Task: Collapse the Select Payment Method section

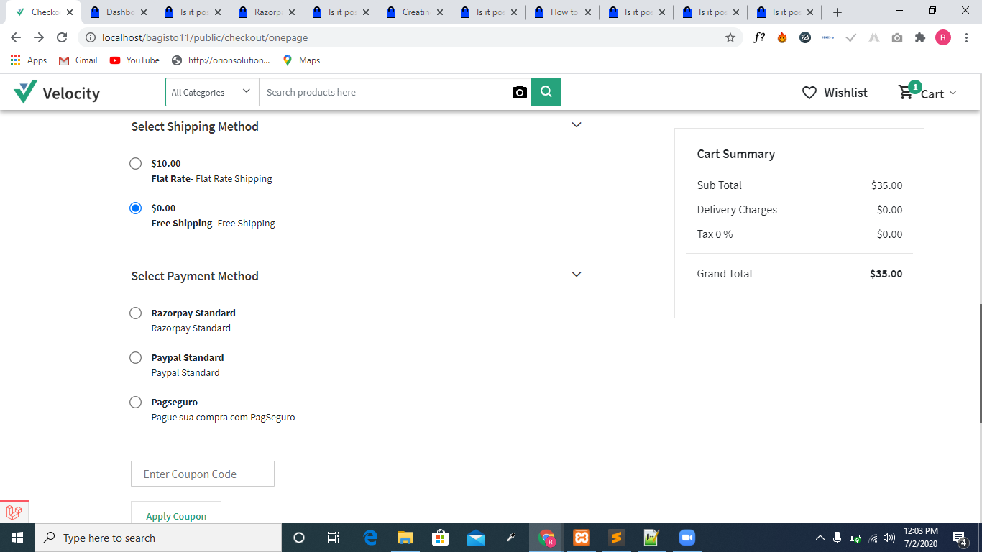Action: (x=576, y=275)
